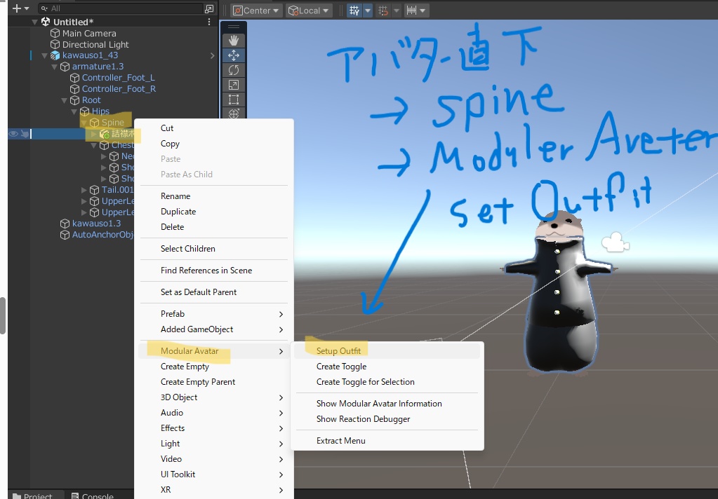The height and width of the screenshot is (499, 718).
Task: Collapse the armature1.3 node
Action: pos(55,67)
